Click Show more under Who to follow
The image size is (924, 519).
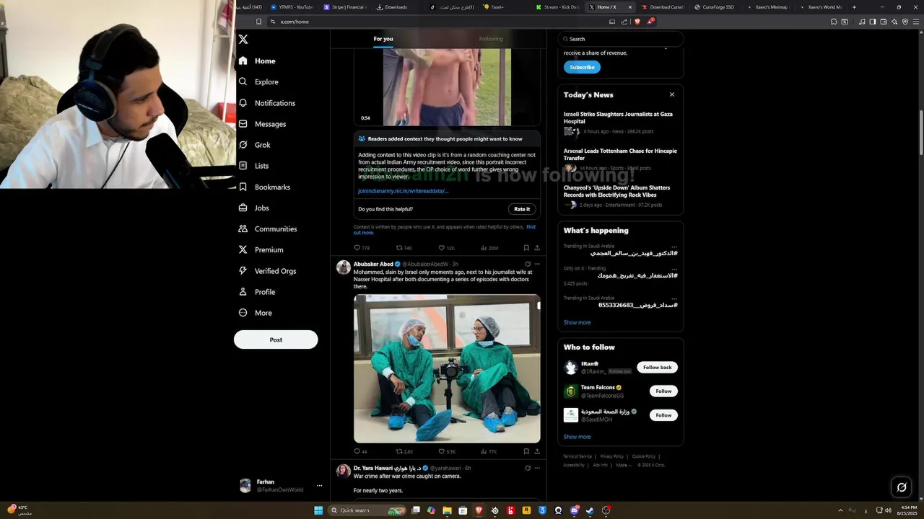point(577,437)
